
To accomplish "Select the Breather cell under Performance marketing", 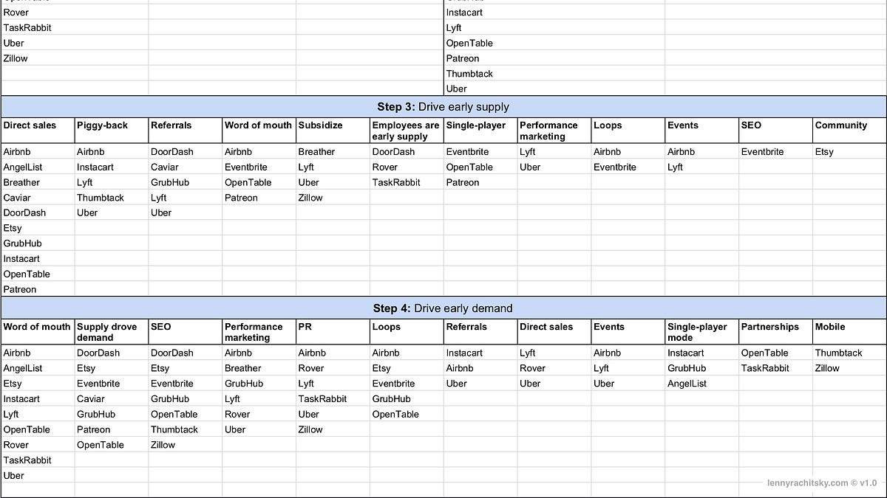I will click(259, 368).
